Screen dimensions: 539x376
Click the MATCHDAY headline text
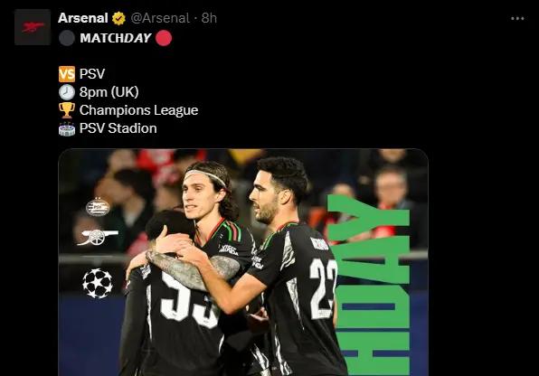[116, 38]
